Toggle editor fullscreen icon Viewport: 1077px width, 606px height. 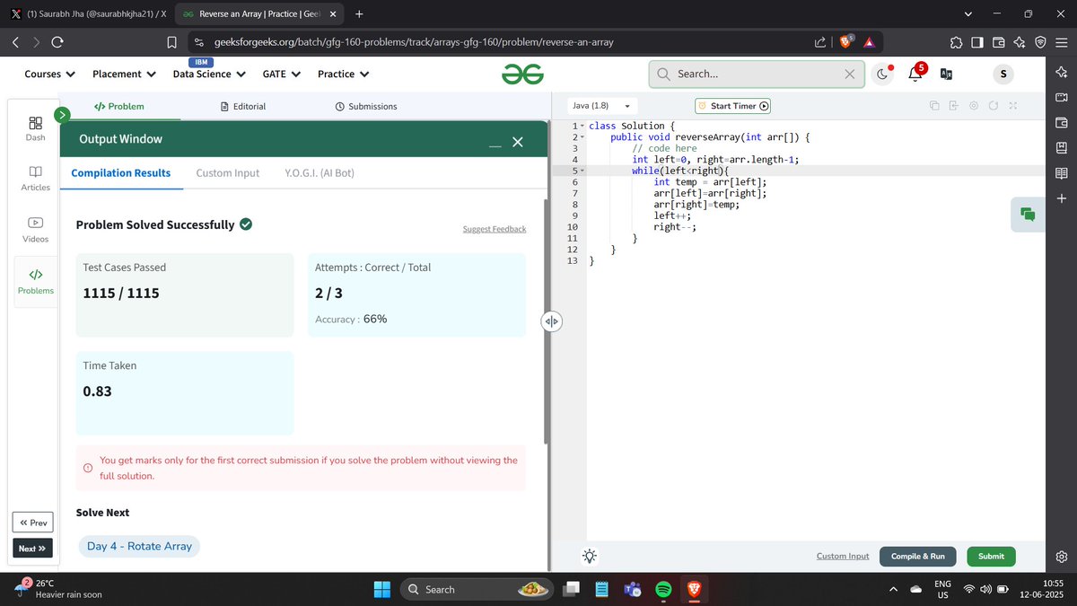pyautogui.click(x=1013, y=106)
